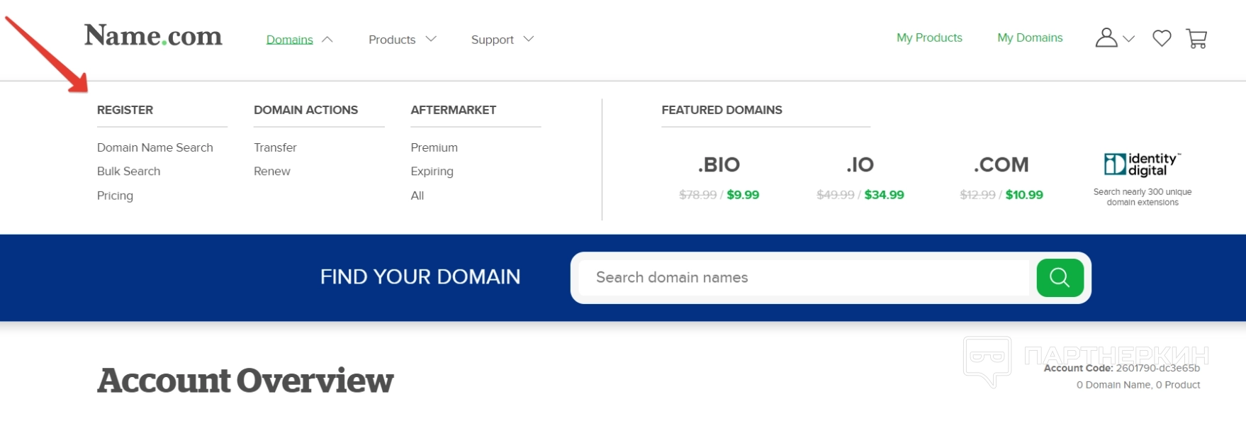
Task: Open the user account icon menu
Action: 1113,38
